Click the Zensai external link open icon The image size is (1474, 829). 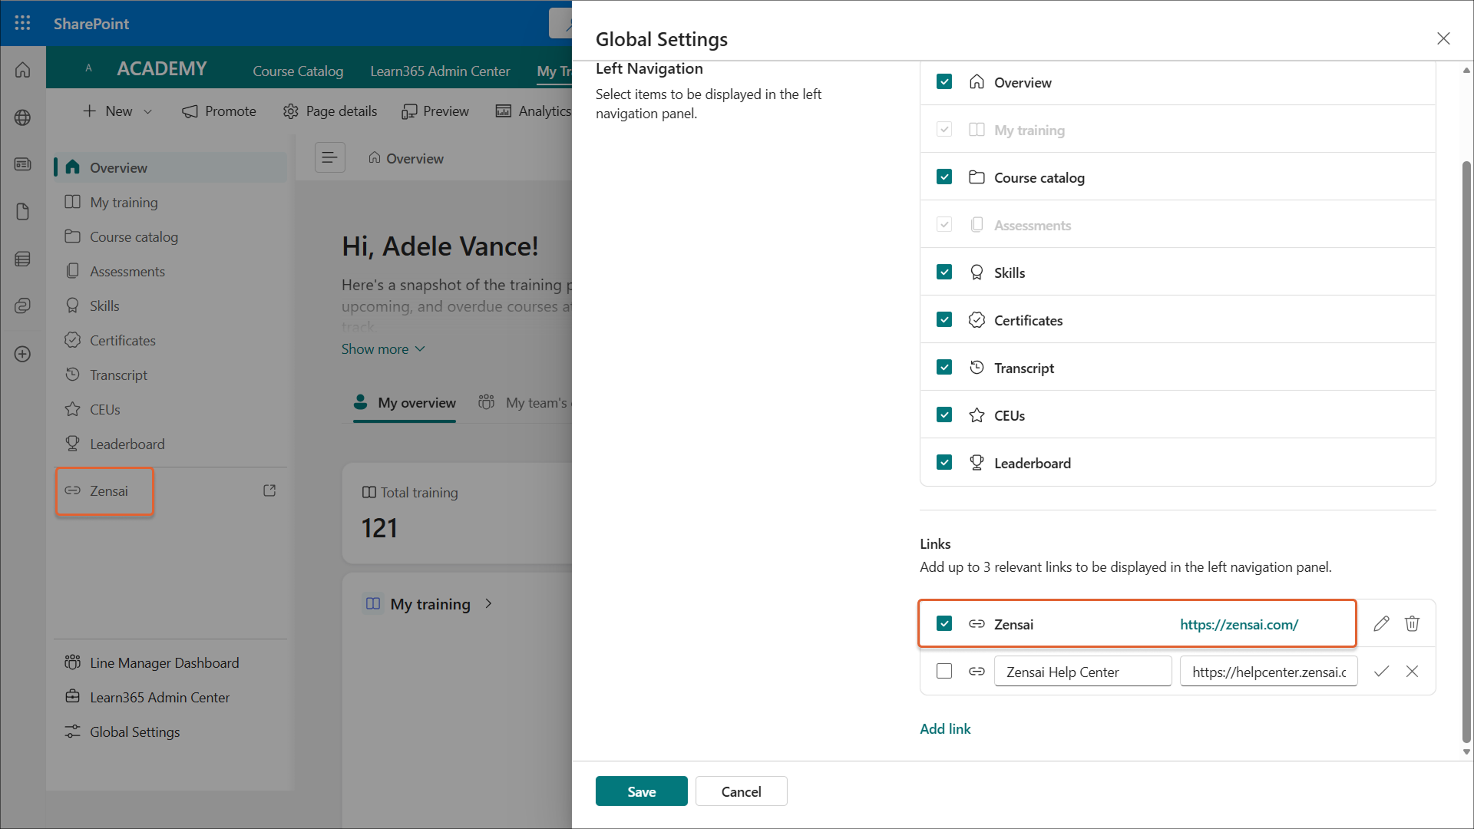click(269, 490)
